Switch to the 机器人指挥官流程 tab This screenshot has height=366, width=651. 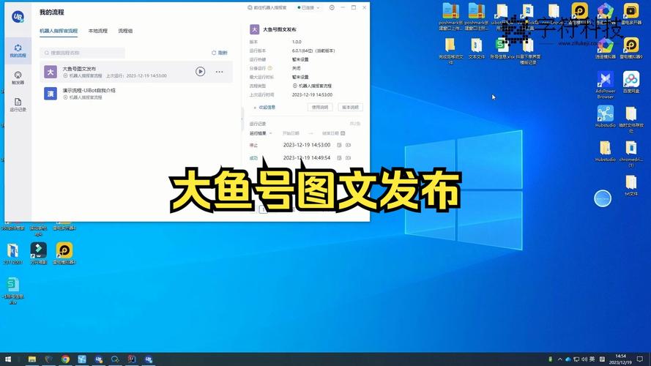pyautogui.click(x=59, y=31)
